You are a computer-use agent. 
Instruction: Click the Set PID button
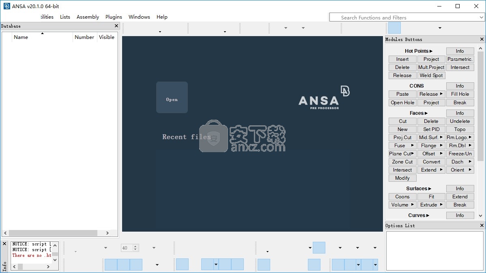431,129
